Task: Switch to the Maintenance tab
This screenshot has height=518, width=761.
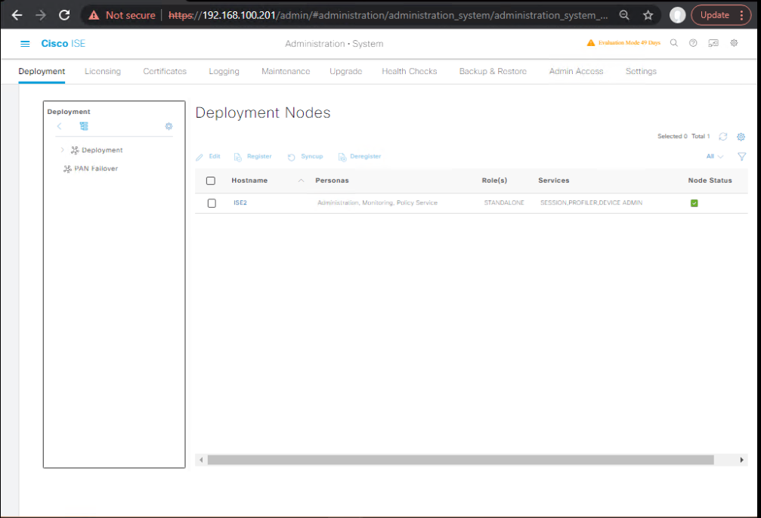Action: click(286, 71)
